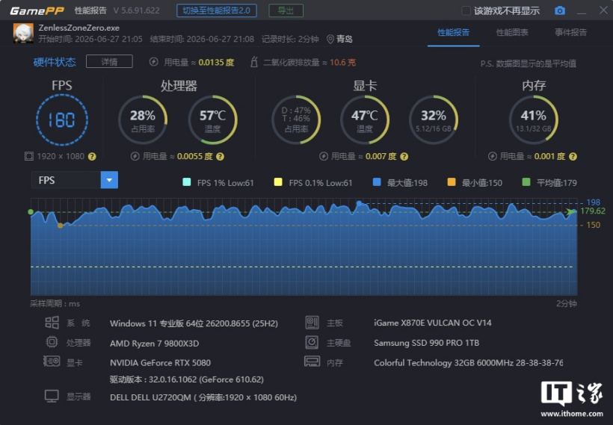Viewport: 613px width, 425px height.
Task: Click the CPU chip icon beside 处理器
Action: coord(52,342)
